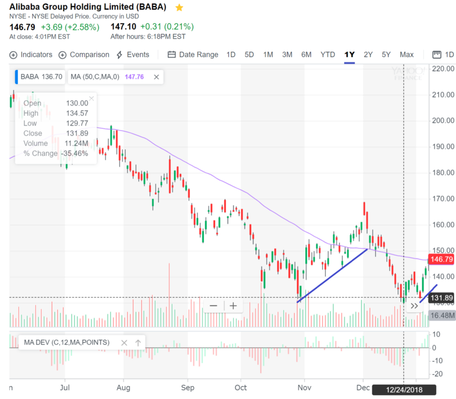The image size is (456, 399).
Task: Click the Jul label on time axis
Action: pos(65,388)
